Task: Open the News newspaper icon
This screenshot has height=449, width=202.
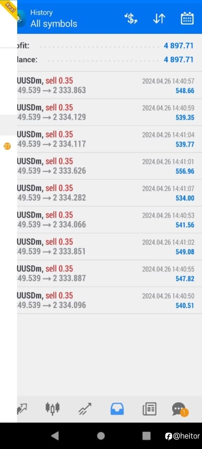Action: (149, 409)
